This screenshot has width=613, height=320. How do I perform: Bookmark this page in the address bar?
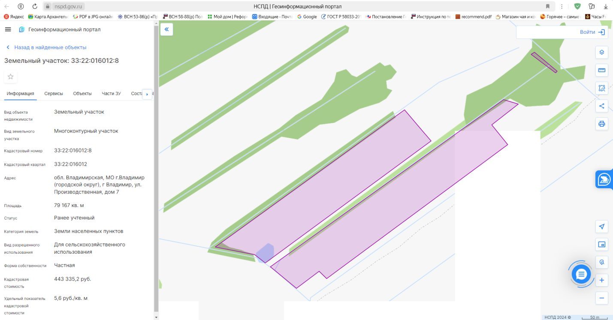(x=548, y=6)
